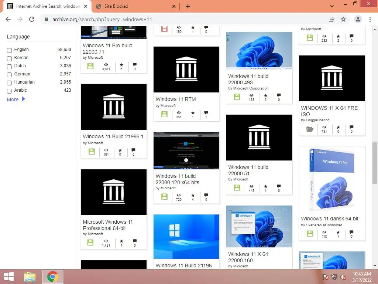Click the browser forward arrow

[x=20, y=19]
